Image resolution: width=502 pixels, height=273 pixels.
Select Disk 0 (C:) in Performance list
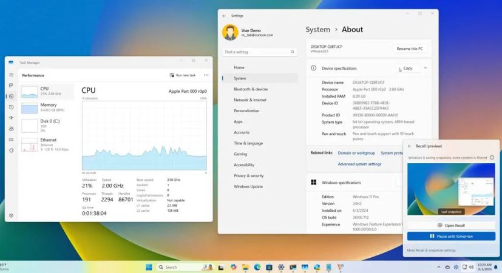click(47, 126)
